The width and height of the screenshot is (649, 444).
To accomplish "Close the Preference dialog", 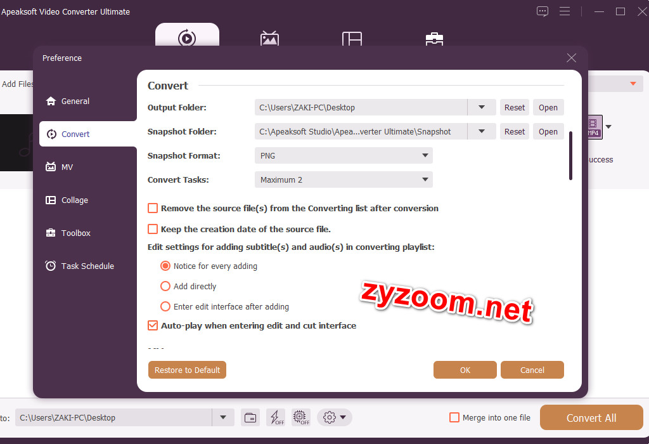I will coord(571,58).
